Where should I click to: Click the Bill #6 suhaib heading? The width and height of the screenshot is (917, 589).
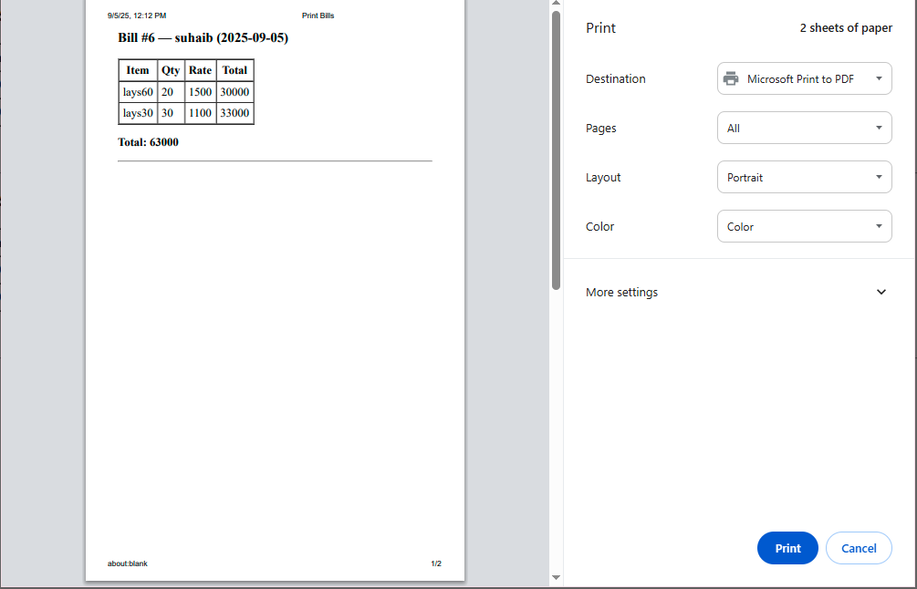202,37
